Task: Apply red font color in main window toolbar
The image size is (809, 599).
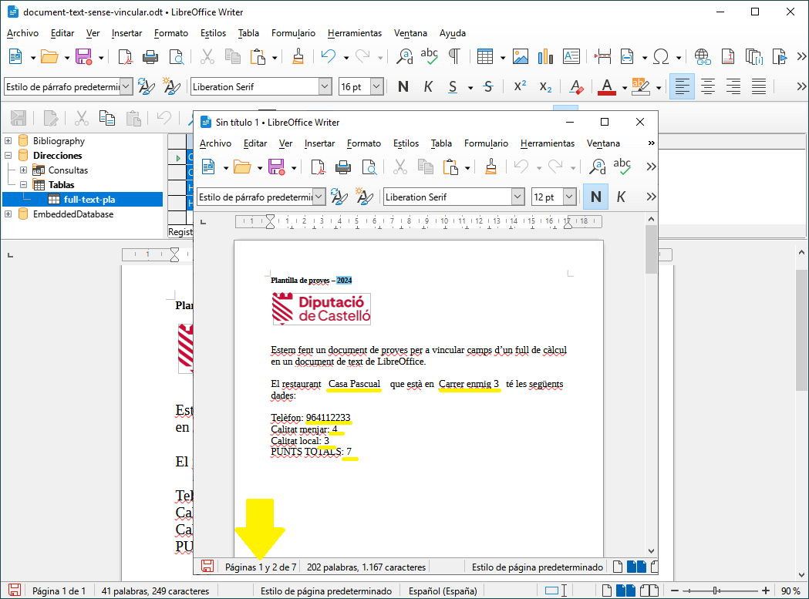Action: [607, 86]
